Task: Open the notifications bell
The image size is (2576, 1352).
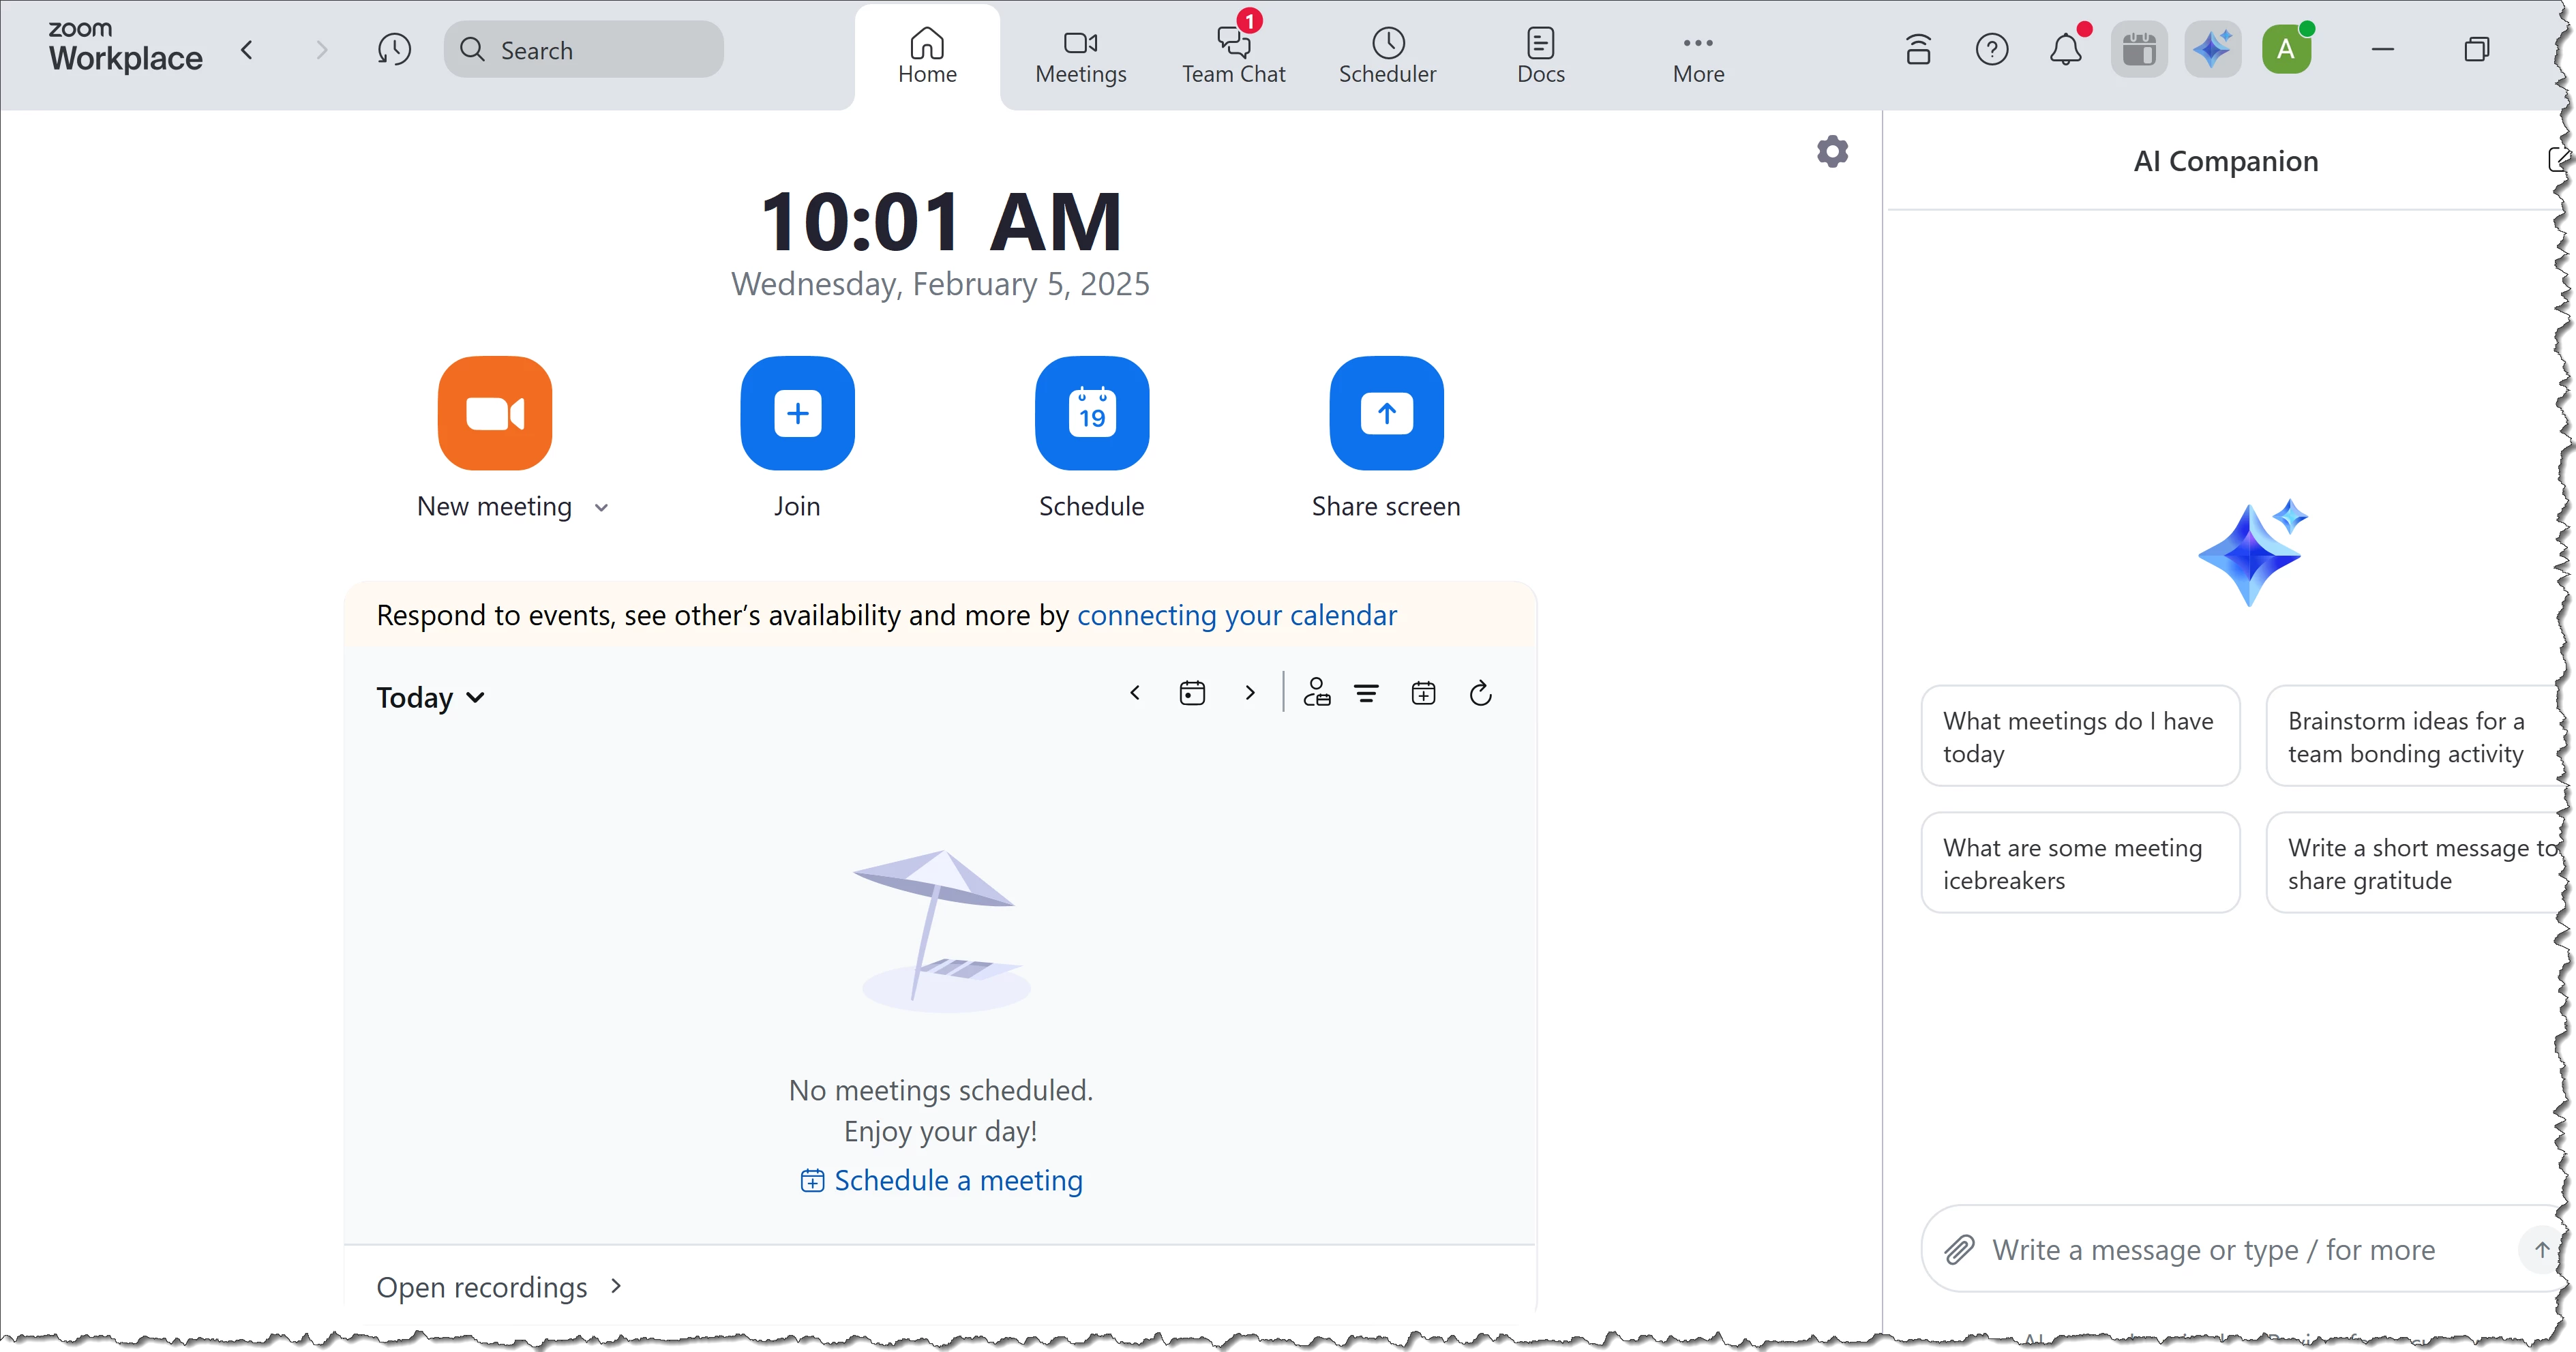Action: coord(2065,49)
